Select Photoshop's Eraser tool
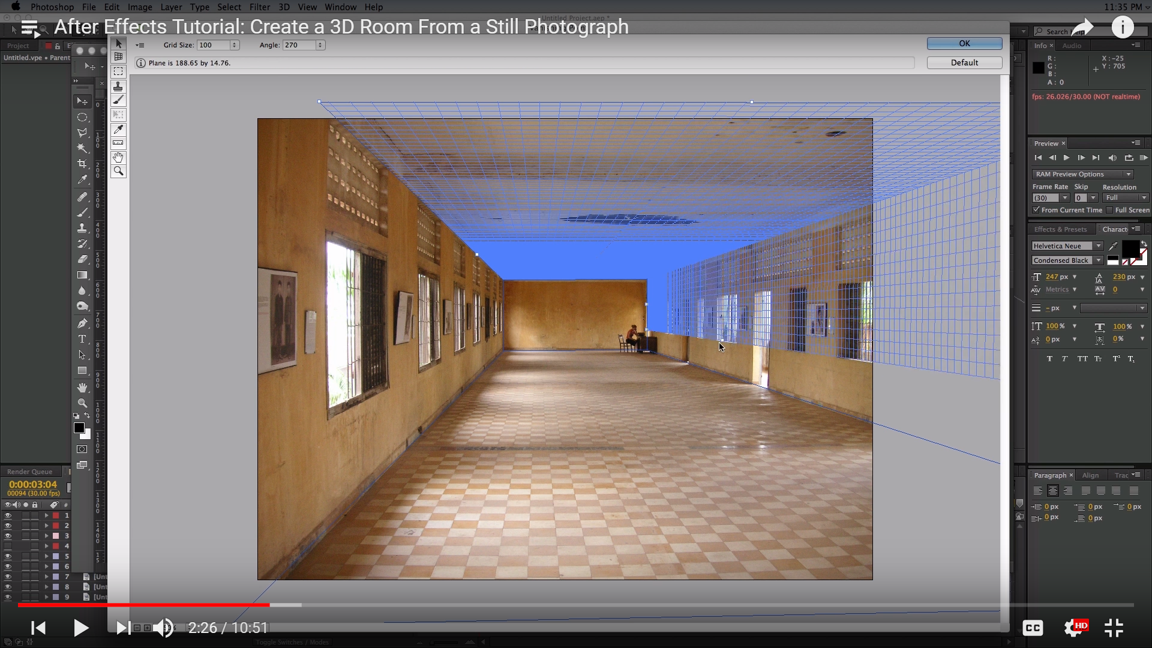Viewport: 1152px width, 648px height. coord(82,259)
